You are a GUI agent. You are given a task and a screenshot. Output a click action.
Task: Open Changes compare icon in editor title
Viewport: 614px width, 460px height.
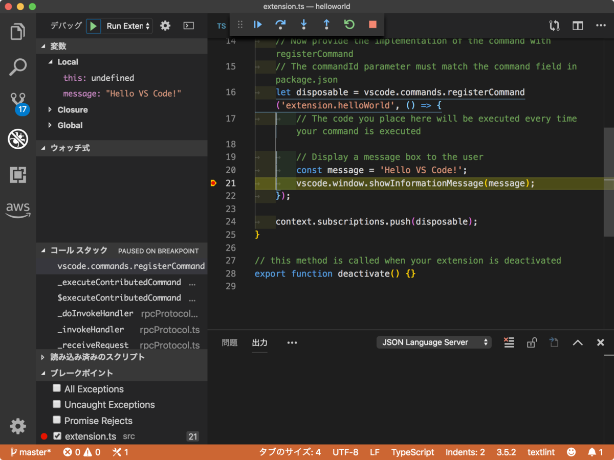pos(554,26)
